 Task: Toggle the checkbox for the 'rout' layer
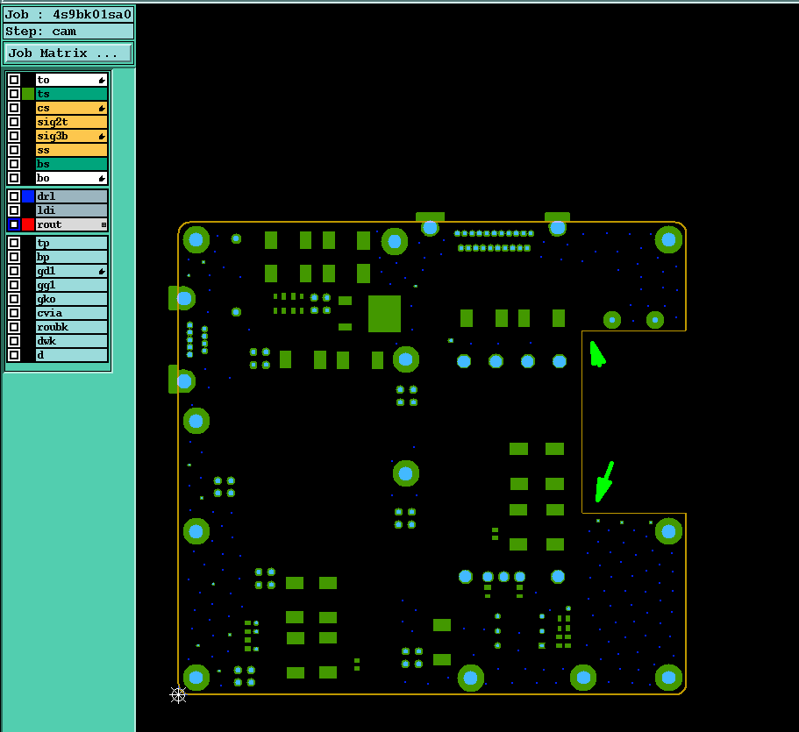click(x=14, y=224)
